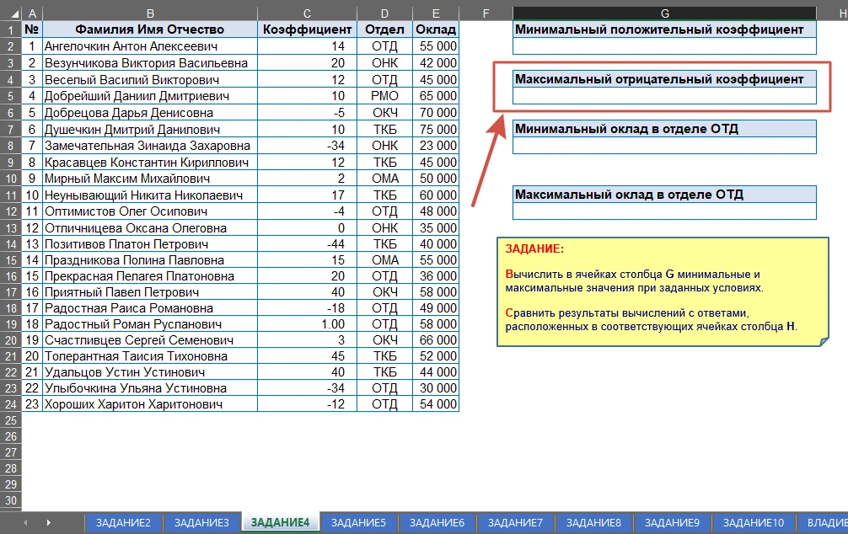Select column C header
The height and width of the screenshot is (534, 848).
(x=307, y=13)
